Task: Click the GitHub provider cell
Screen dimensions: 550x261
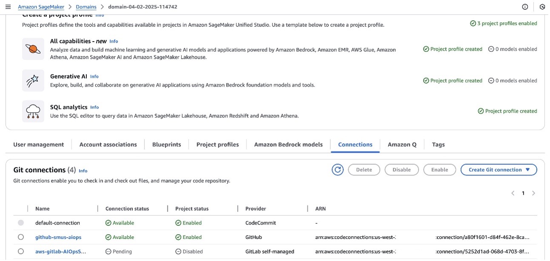Action: (x=254, y=237)
